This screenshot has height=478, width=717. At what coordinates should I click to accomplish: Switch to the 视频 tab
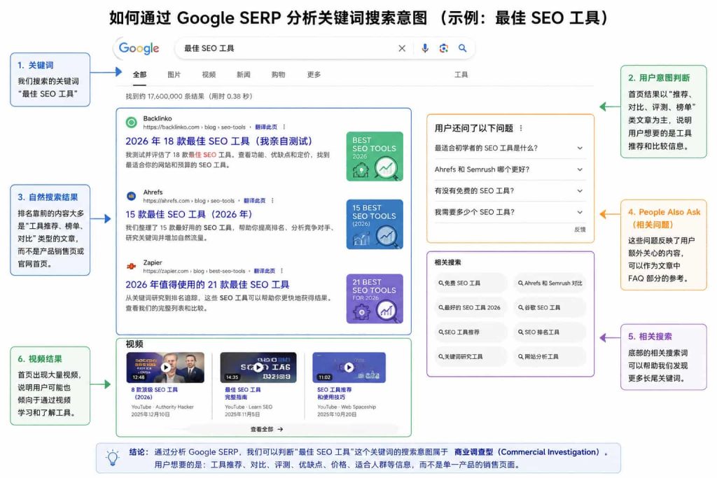[x=209, y=74]
